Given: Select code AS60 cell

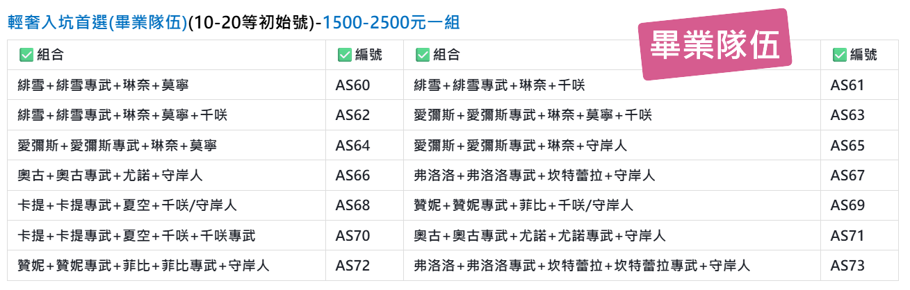Looking at the screenshot, I should (x=364, y=85).
